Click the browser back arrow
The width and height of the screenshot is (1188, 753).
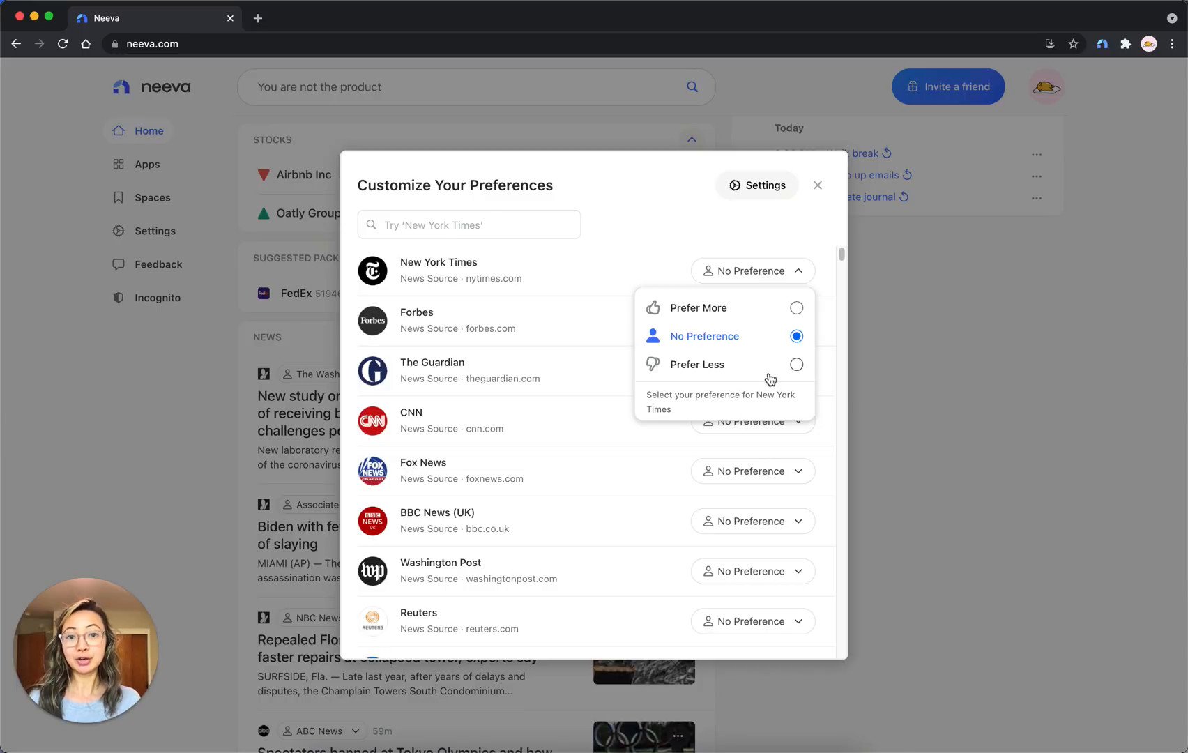click(16, 44)
